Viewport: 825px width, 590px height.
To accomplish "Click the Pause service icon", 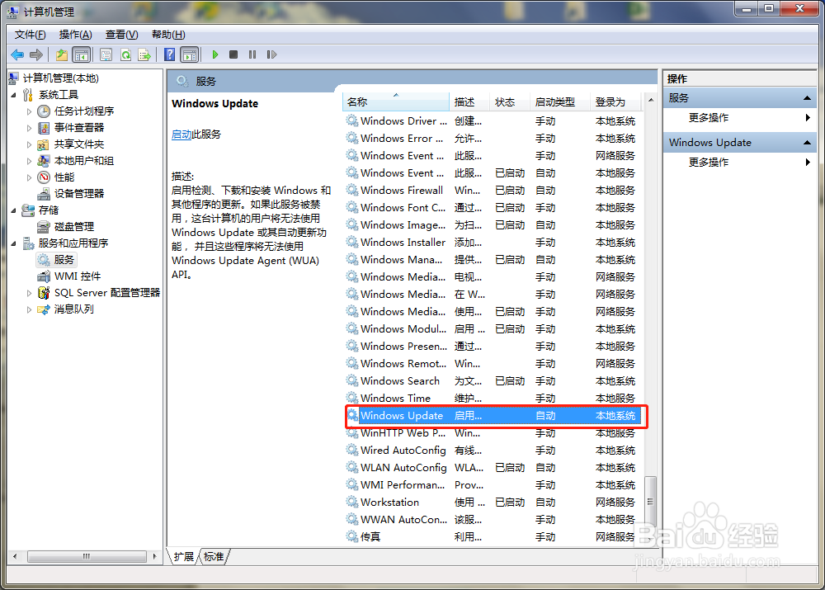I will point(252,54).
